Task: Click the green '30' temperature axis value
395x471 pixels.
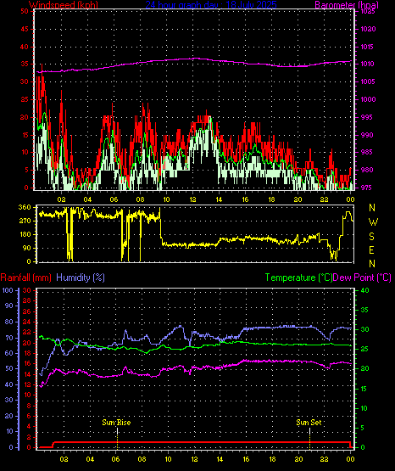Action: (x=364, y=329)
